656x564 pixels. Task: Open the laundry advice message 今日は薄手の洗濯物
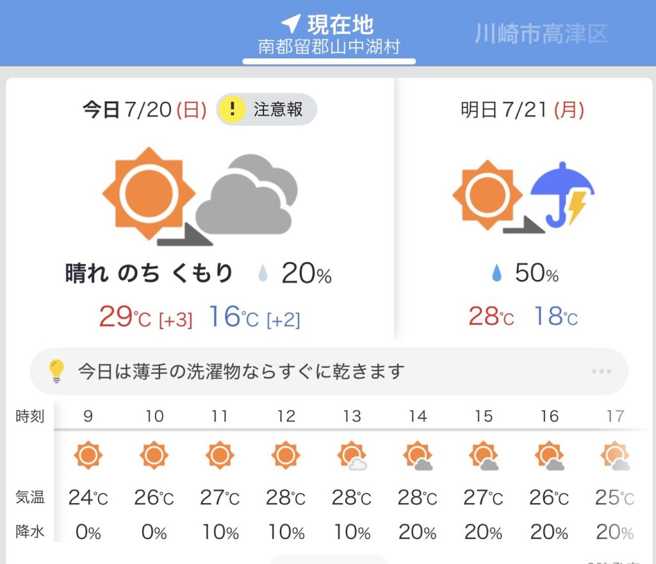(x=242, y=371)
